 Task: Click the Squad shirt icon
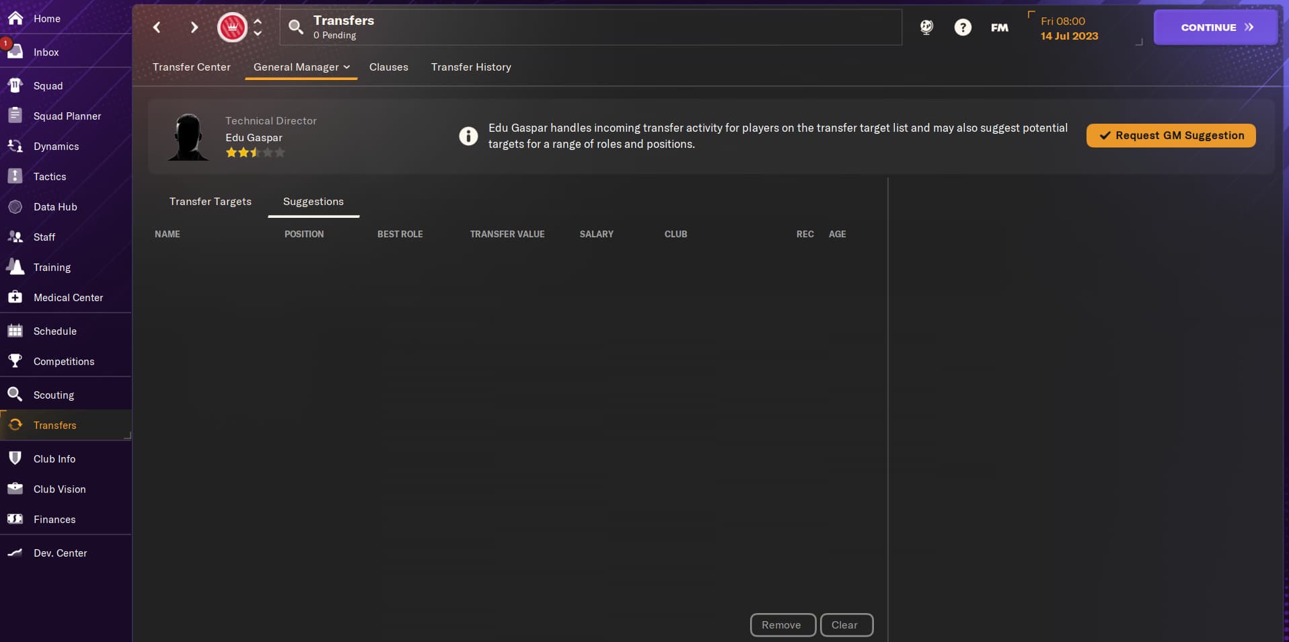click(15, 85)
